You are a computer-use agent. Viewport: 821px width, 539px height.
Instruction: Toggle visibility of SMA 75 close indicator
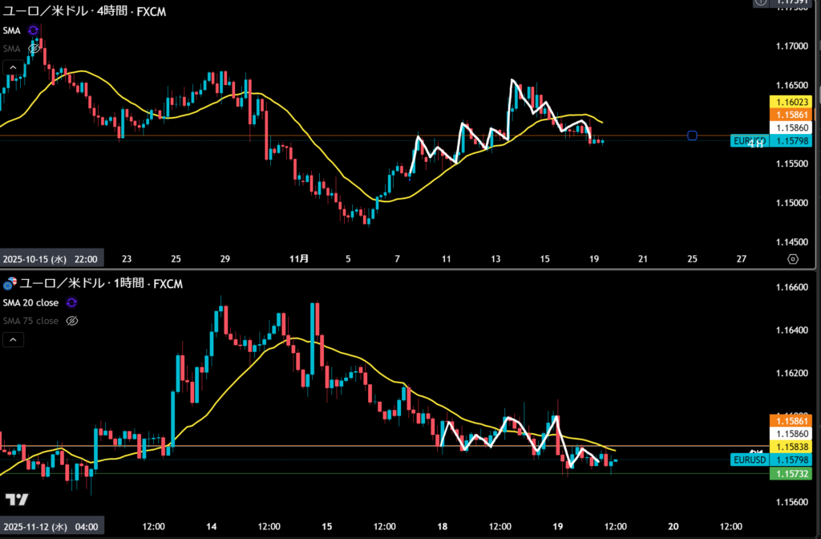point(71,321)
